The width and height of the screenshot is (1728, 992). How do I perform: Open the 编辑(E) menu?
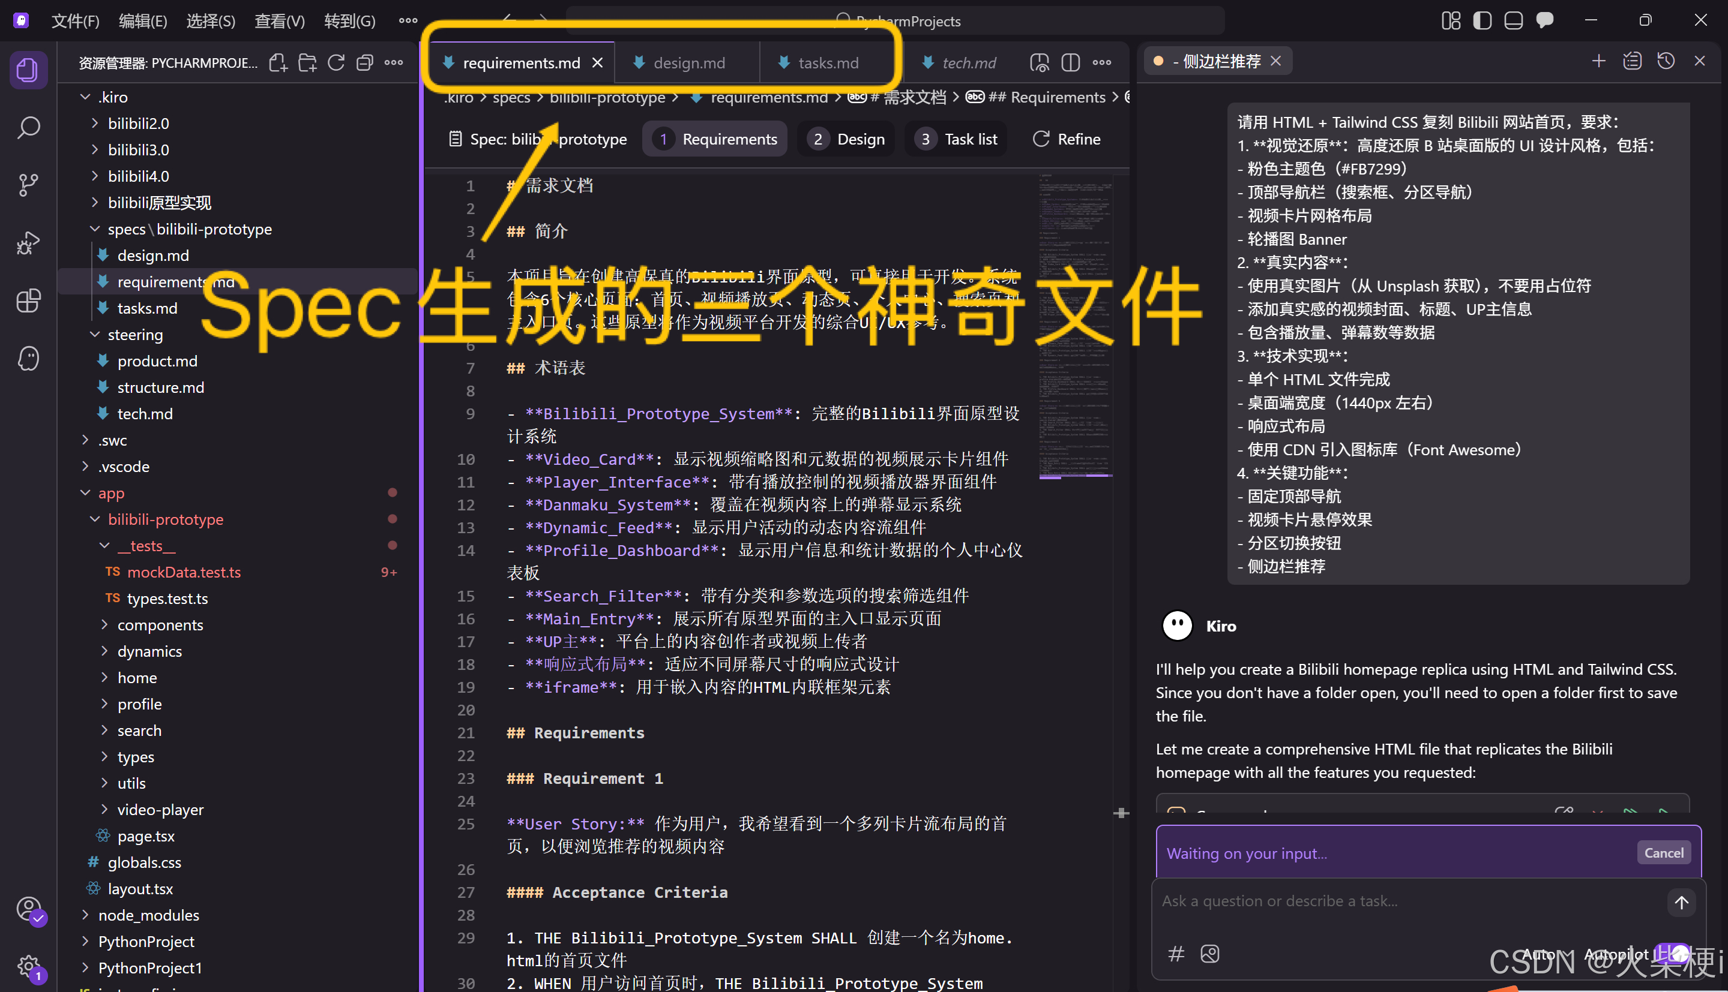142,20
